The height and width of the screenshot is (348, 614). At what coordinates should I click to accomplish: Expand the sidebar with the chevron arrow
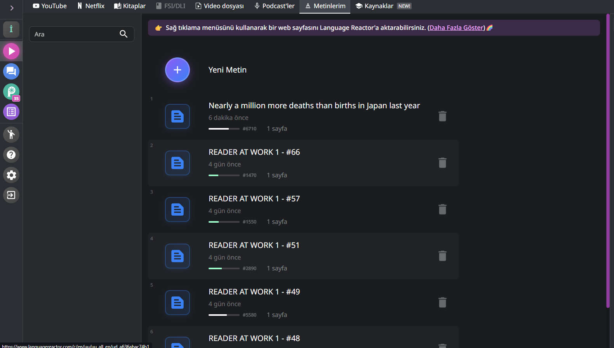pyautogui.click(x=12, y=8)
